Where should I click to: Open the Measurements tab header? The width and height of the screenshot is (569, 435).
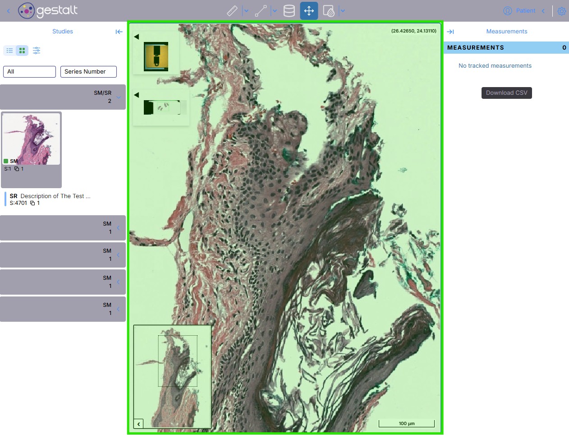point(506,32)
